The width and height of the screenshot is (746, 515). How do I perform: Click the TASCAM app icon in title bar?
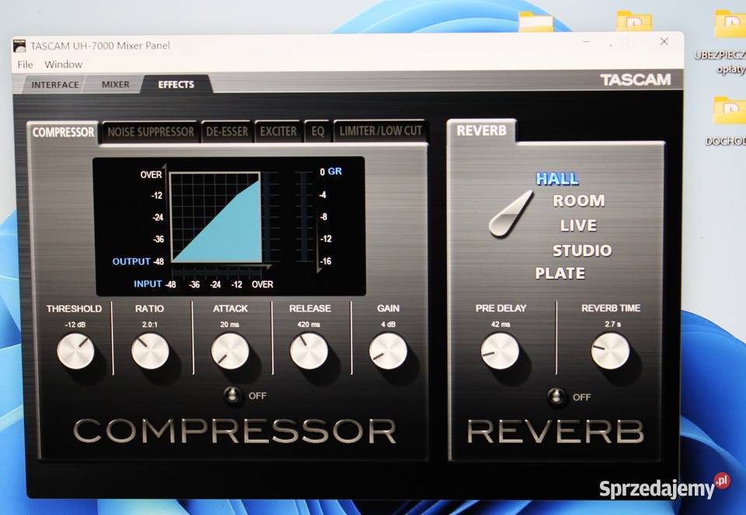pyautogui.click(x=19, y=46)
